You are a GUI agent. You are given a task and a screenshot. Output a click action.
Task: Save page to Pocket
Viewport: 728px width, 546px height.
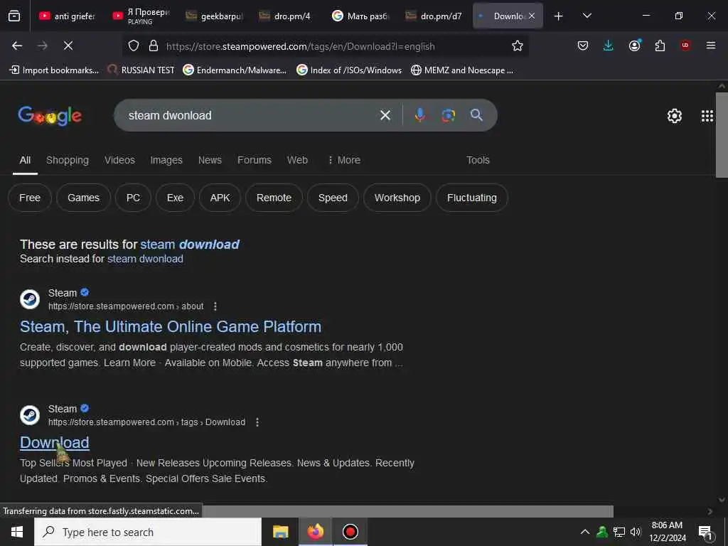coord(583,45)
